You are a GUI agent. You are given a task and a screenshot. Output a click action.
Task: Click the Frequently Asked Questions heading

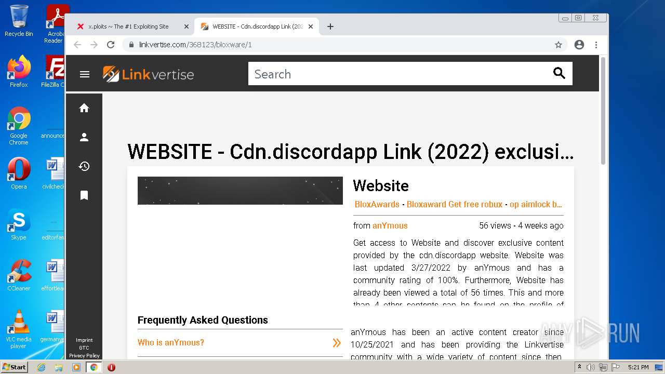[203, 320]
